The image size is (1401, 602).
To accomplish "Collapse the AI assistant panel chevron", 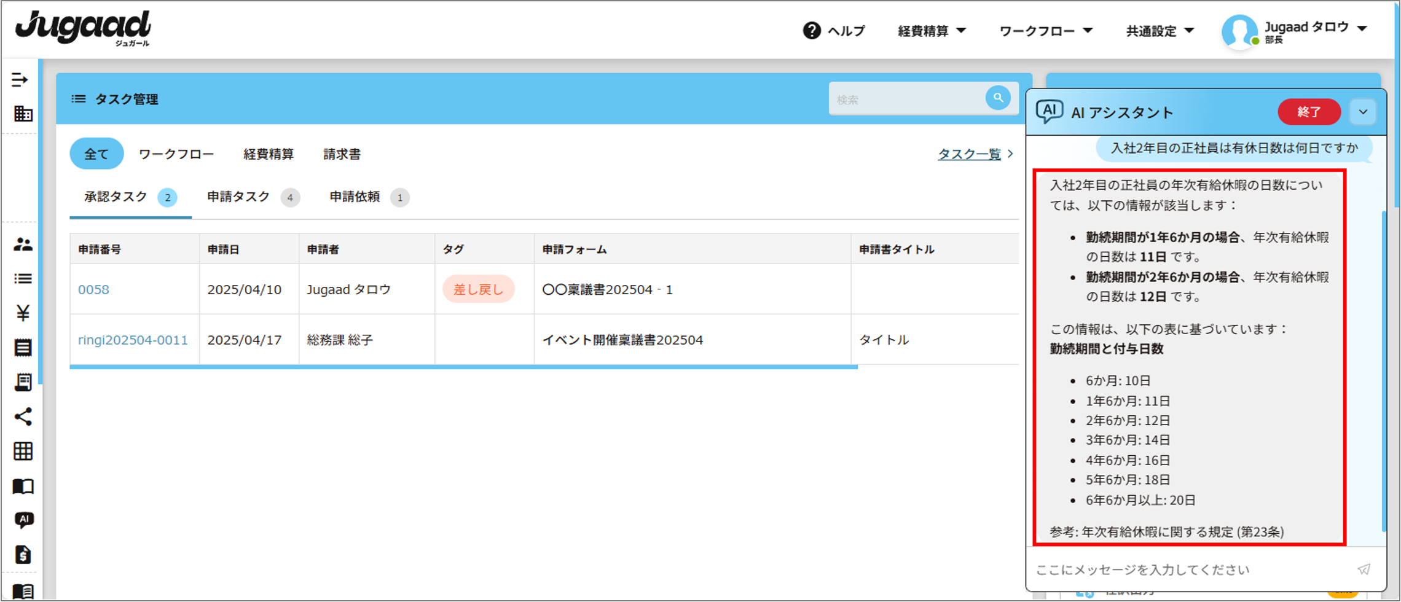I will (x=1363, y=112).
